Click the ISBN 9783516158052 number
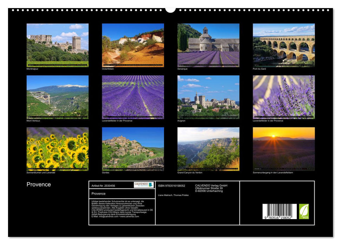This screenshot has width=341, height=245. (171, 186)
